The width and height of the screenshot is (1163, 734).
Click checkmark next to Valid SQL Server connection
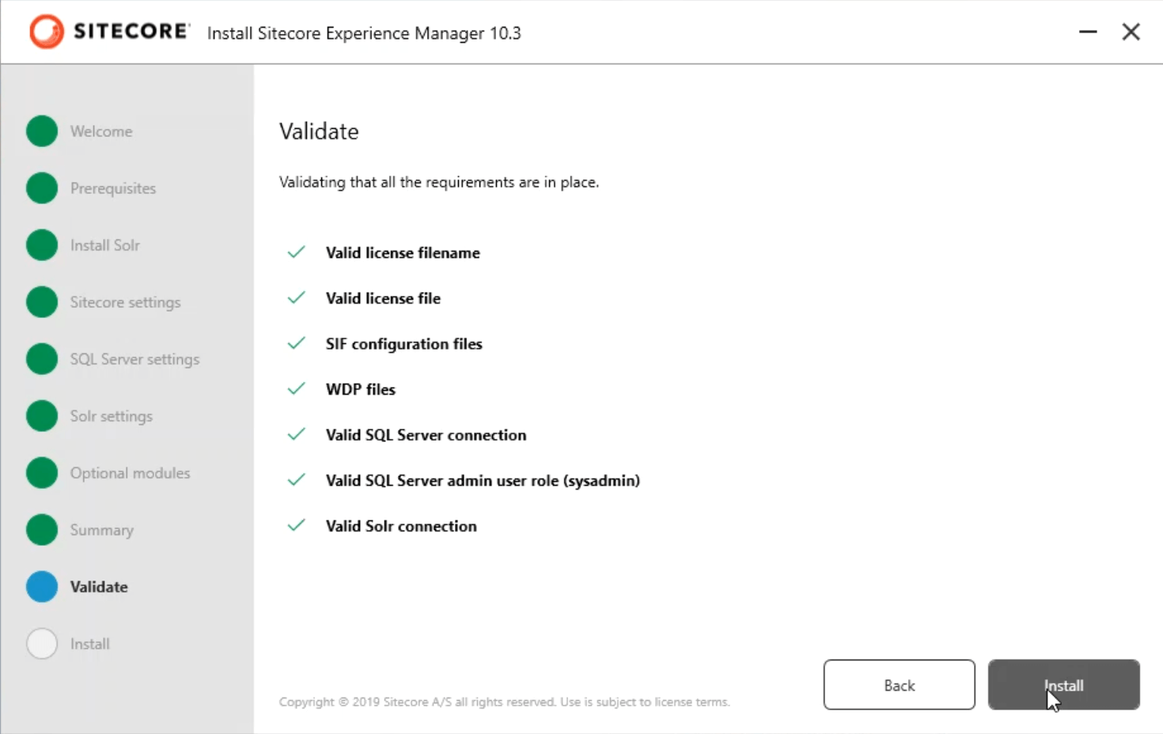click(x=297, y=435)
